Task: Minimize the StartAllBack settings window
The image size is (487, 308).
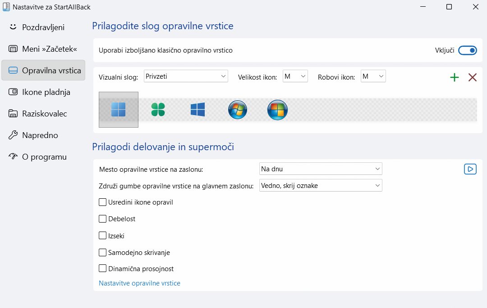Action: pyautogui.click(x=423, y=7)
